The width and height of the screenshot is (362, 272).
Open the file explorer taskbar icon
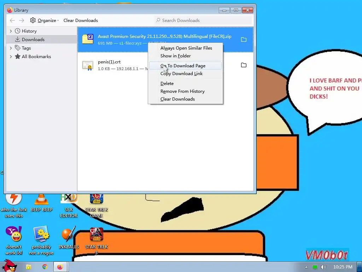(29, 267)
